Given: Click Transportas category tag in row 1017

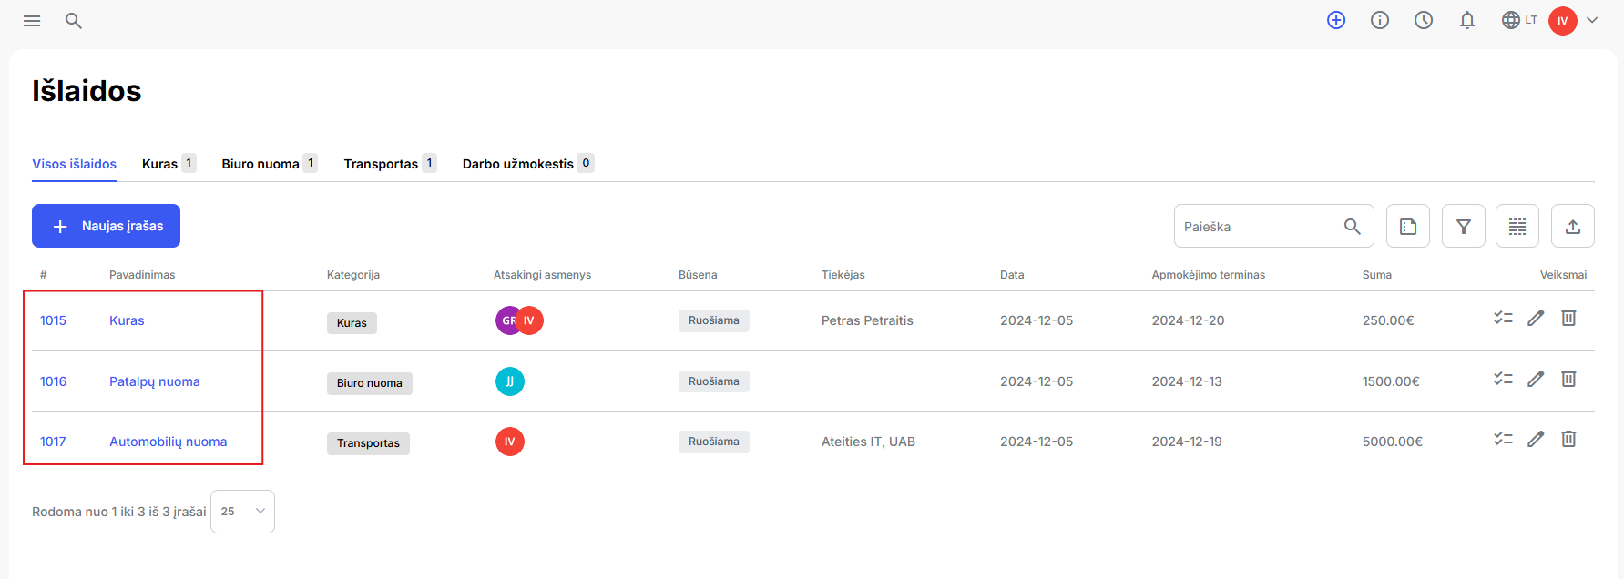Looking at the screenshot, I should [x=368, y=443].
